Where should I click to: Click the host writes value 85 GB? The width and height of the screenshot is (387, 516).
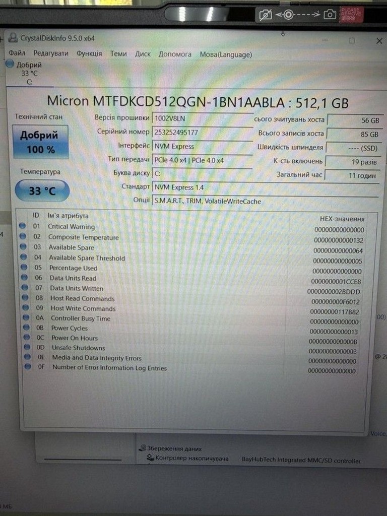coord(354,134)
